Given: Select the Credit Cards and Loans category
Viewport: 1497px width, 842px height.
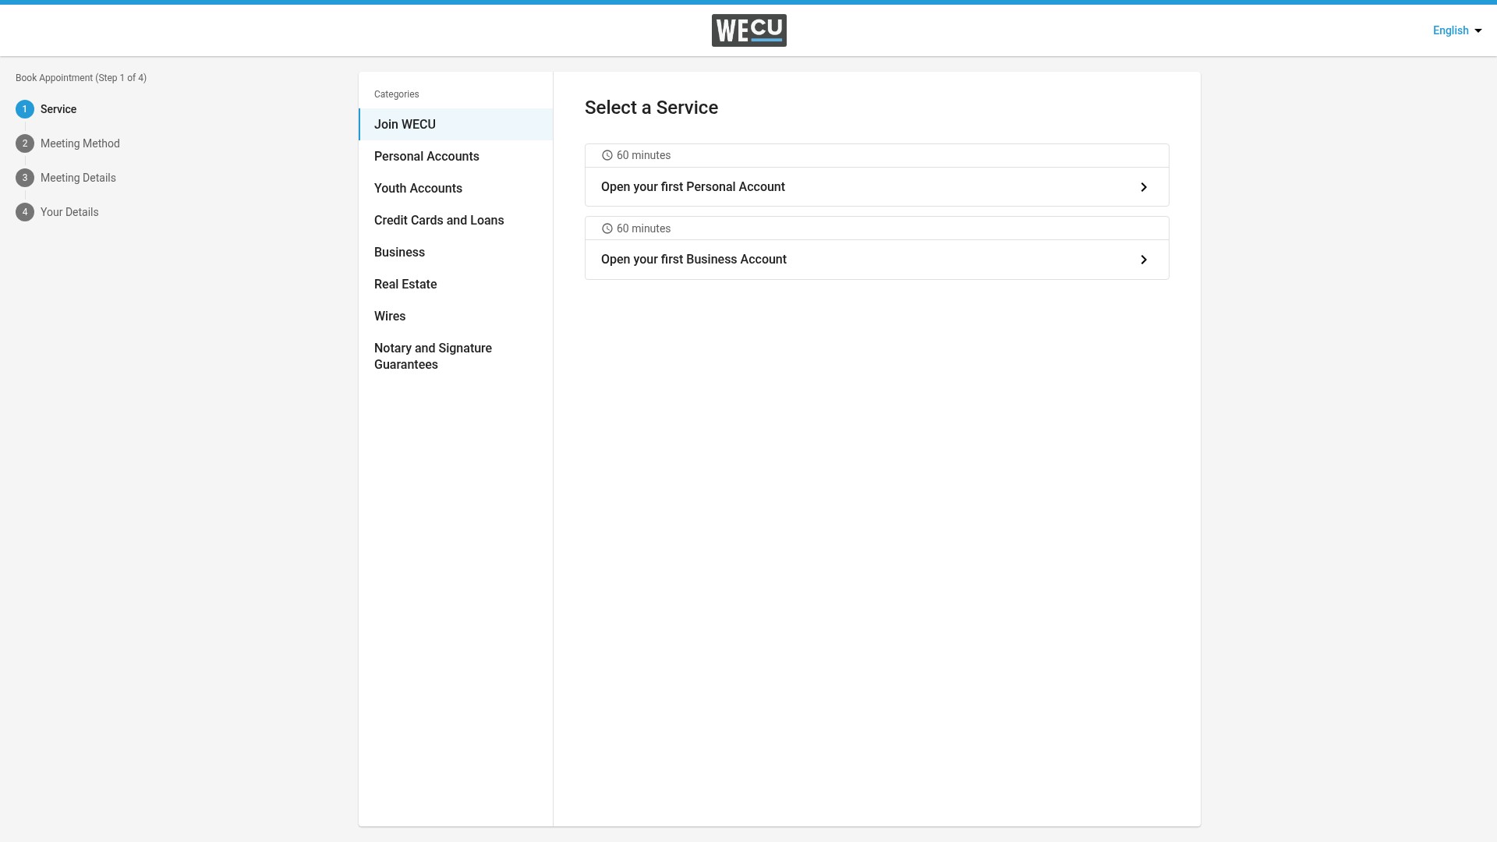Looking at the screenshot, I should pyautogui.click(x=456, y=221).
